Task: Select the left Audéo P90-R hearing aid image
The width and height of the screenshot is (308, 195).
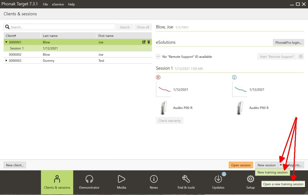Action: (240, 108)
